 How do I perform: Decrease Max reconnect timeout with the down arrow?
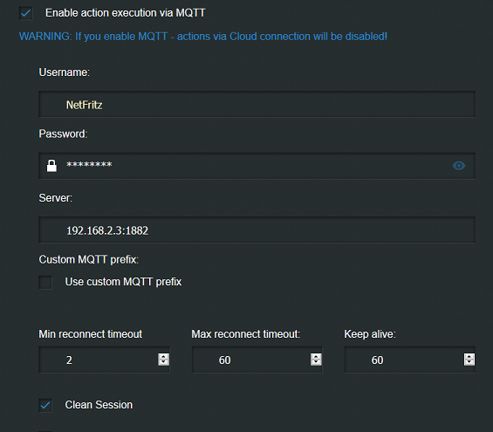[316, 362]
